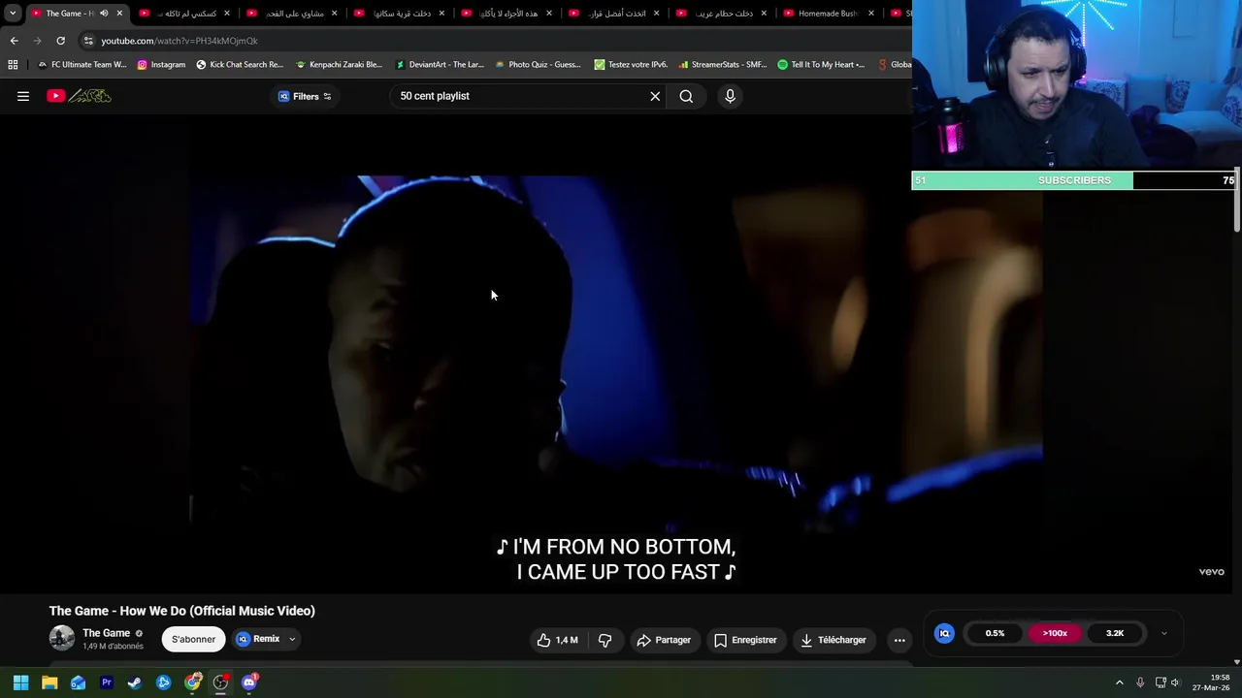Switch to the Homemade Bush tab
Viewport: 1242px width, 698px height.
coord(828,14)
